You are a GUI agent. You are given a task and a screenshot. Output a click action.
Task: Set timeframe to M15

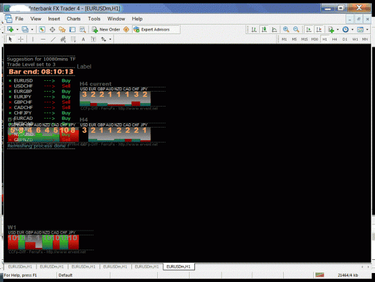(x=304, y=40)
